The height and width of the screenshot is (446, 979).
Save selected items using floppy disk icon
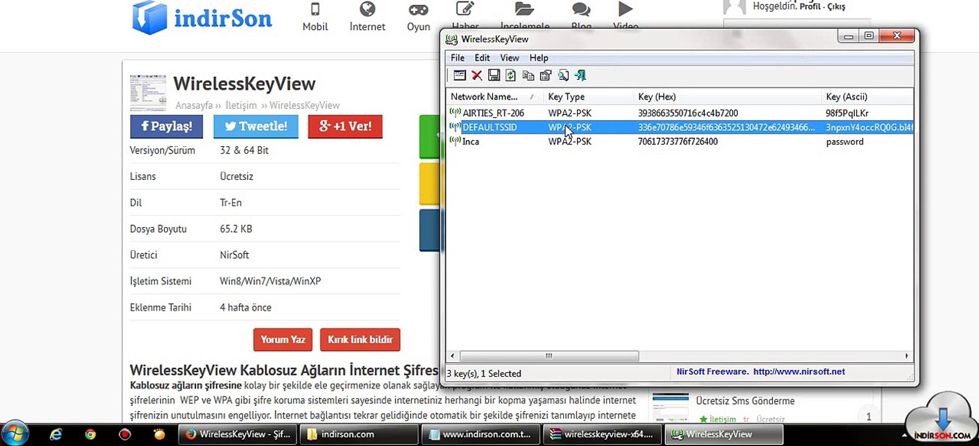click(x=494, y=76)
